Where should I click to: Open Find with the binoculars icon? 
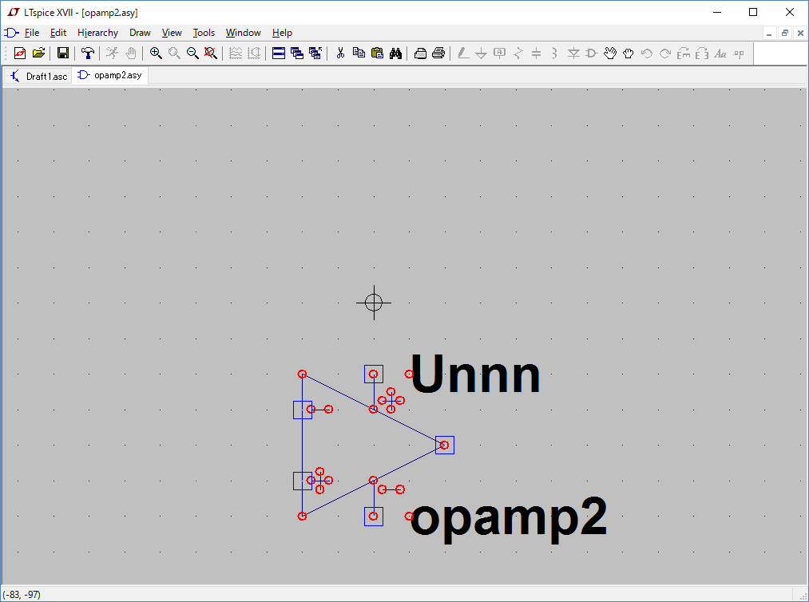coord(395,53)
